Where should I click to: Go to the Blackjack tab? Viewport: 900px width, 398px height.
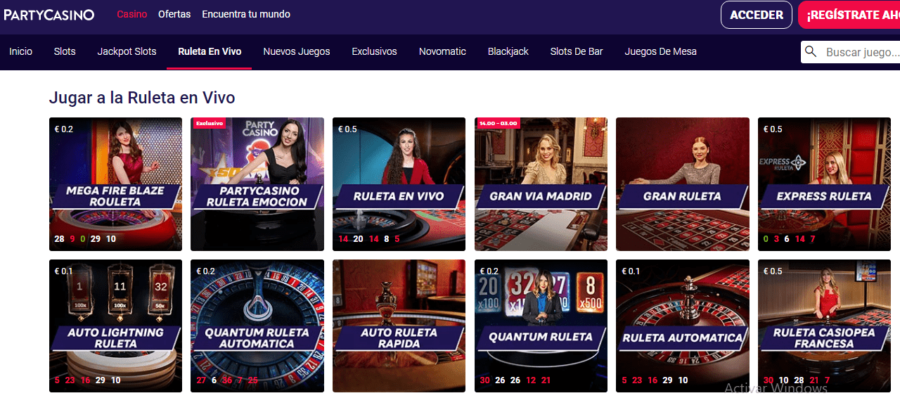coord(508,51)
